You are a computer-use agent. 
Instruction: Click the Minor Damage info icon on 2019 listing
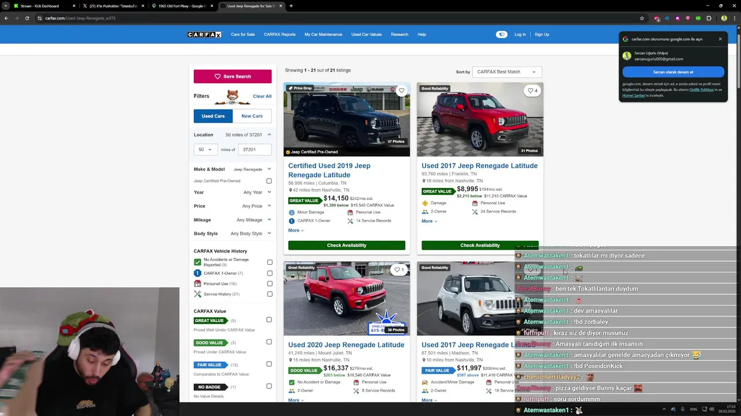(x=292, y=212)
